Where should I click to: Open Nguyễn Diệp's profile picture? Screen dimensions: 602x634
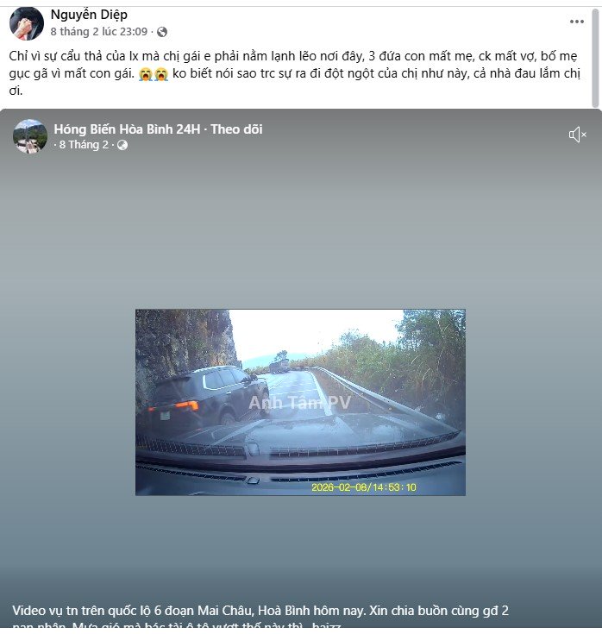[x=27, y=23]
